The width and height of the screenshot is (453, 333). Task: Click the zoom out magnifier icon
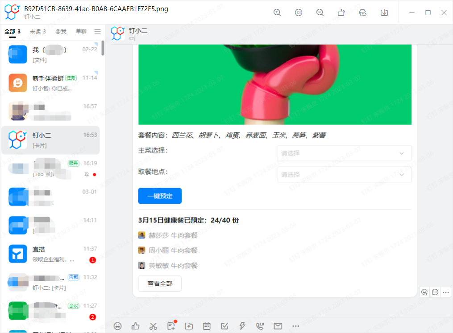point(320,12)
